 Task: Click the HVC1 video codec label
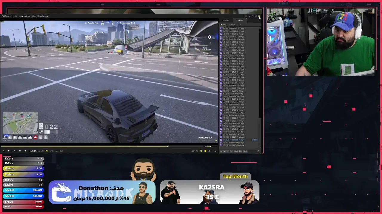coord(52,151)
